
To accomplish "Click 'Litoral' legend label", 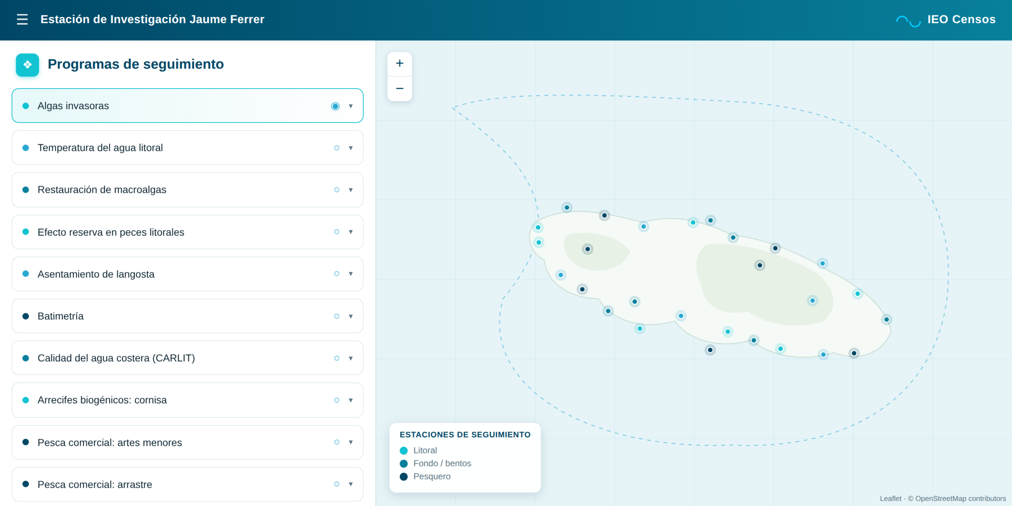I will click(x=425, y=450).
